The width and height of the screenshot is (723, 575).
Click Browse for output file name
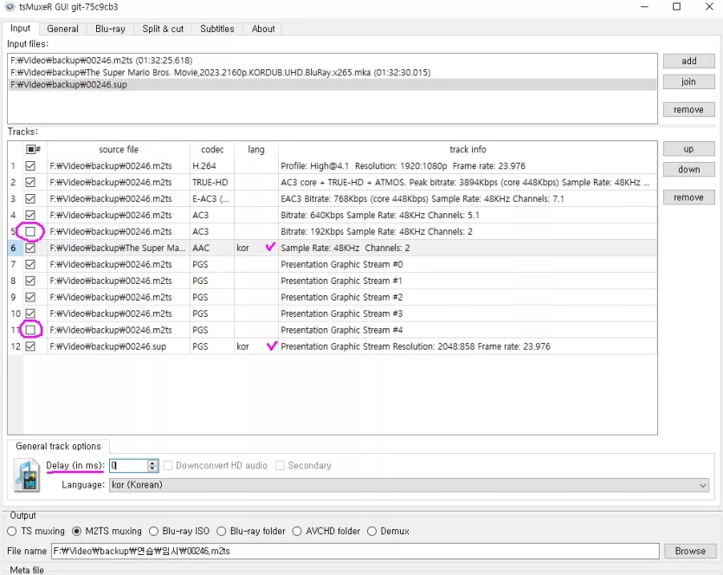(690, 551)
